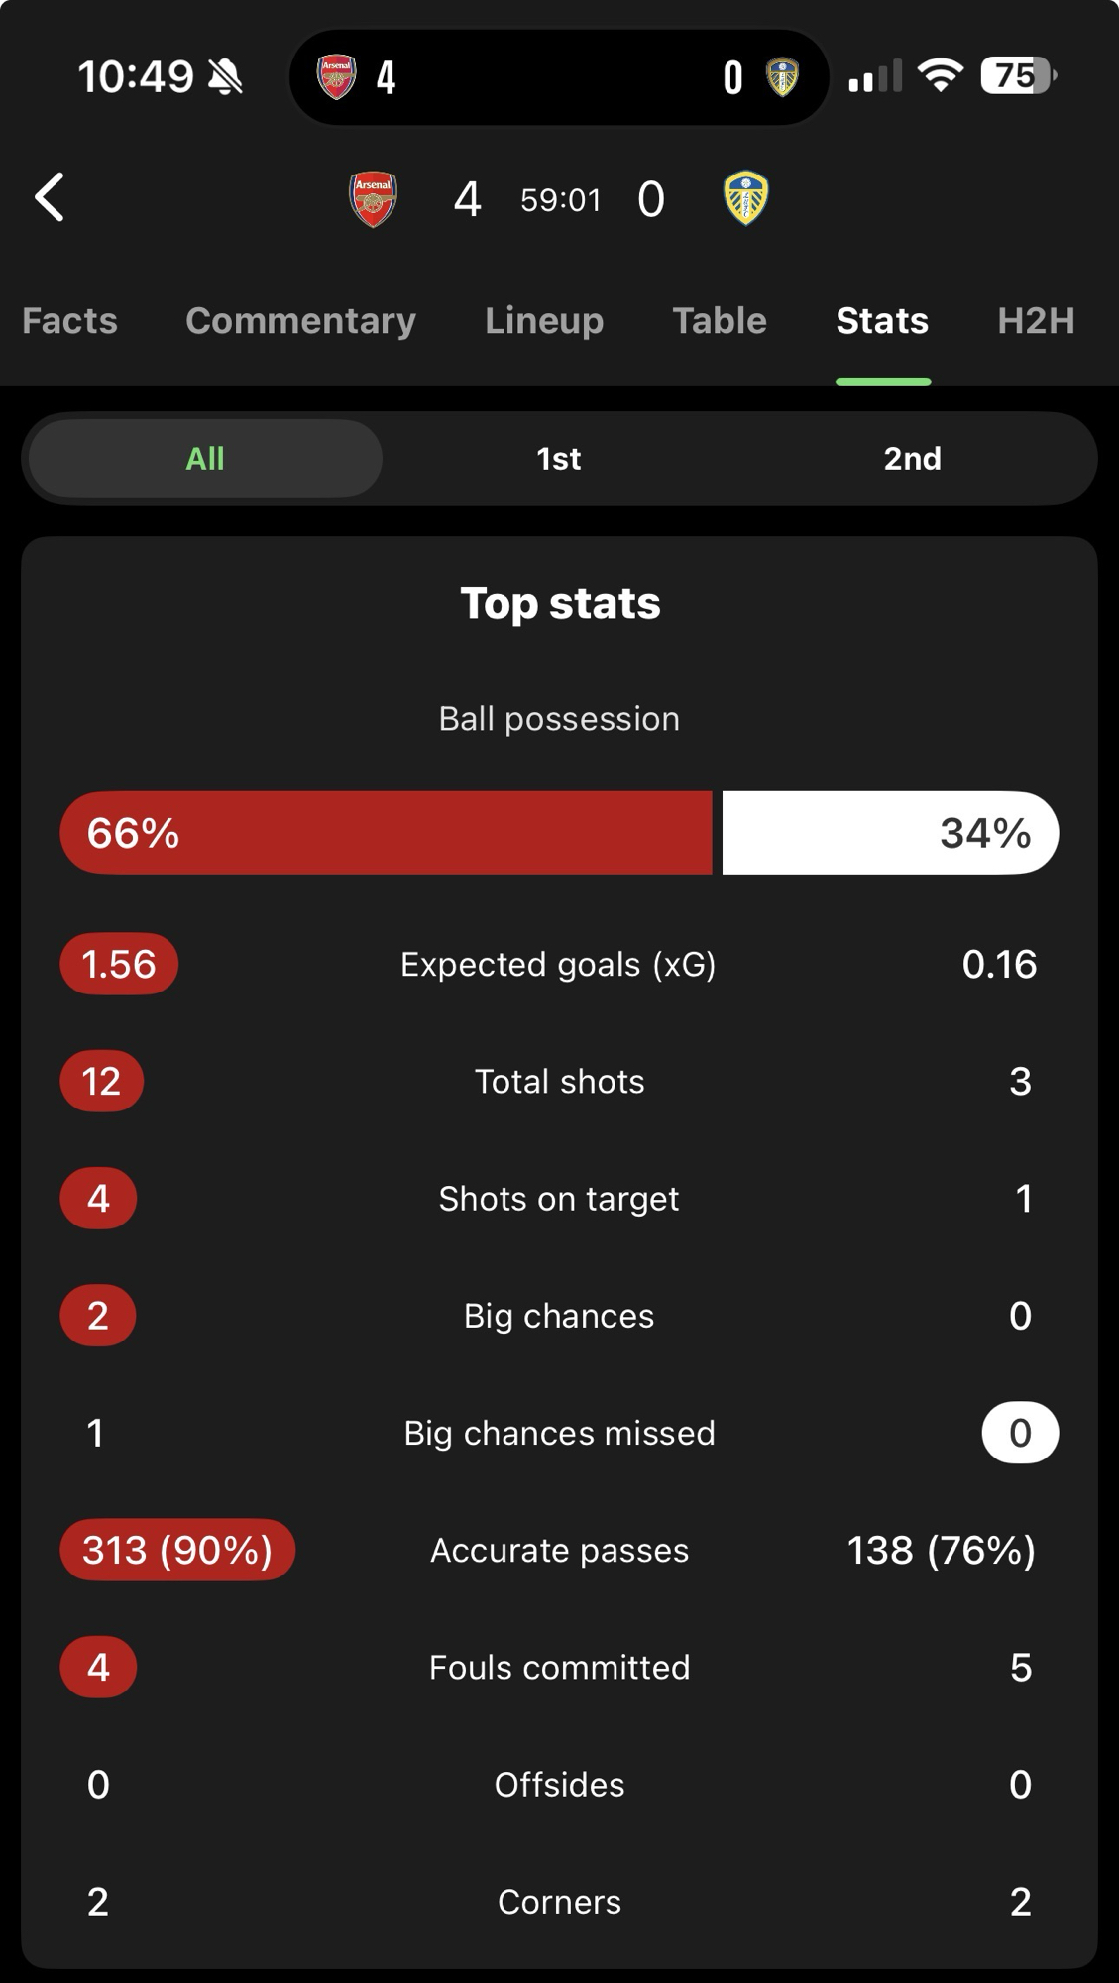
Task: Switch stats to 1st half
Action: click(x=559, y=459)
